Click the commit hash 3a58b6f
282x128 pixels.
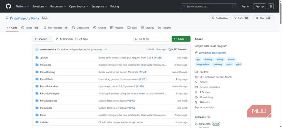pyautogui.click(x=150, y=49)
